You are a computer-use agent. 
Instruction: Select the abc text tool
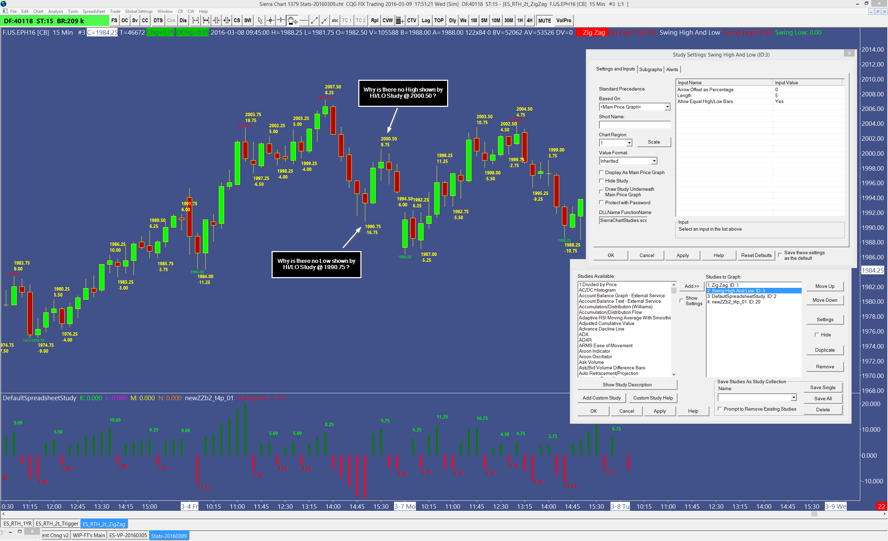pyautogui.click(x=335, y=20)
